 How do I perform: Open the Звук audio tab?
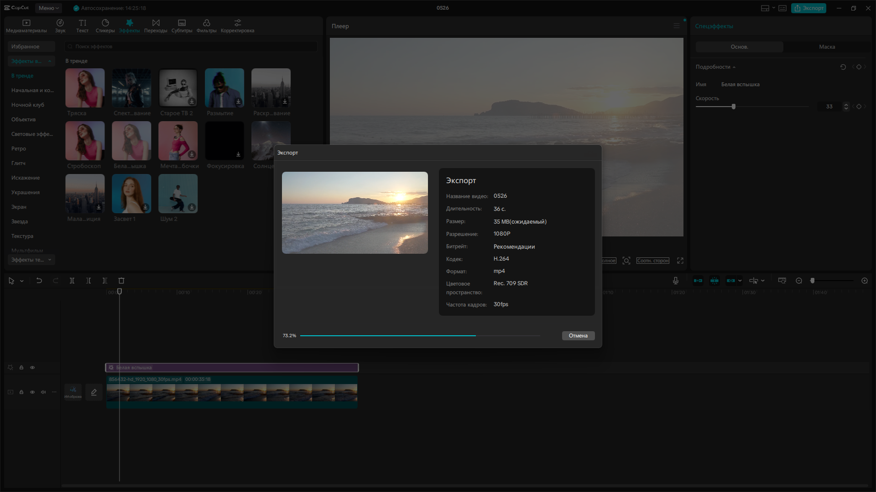(x=60, y=26)
